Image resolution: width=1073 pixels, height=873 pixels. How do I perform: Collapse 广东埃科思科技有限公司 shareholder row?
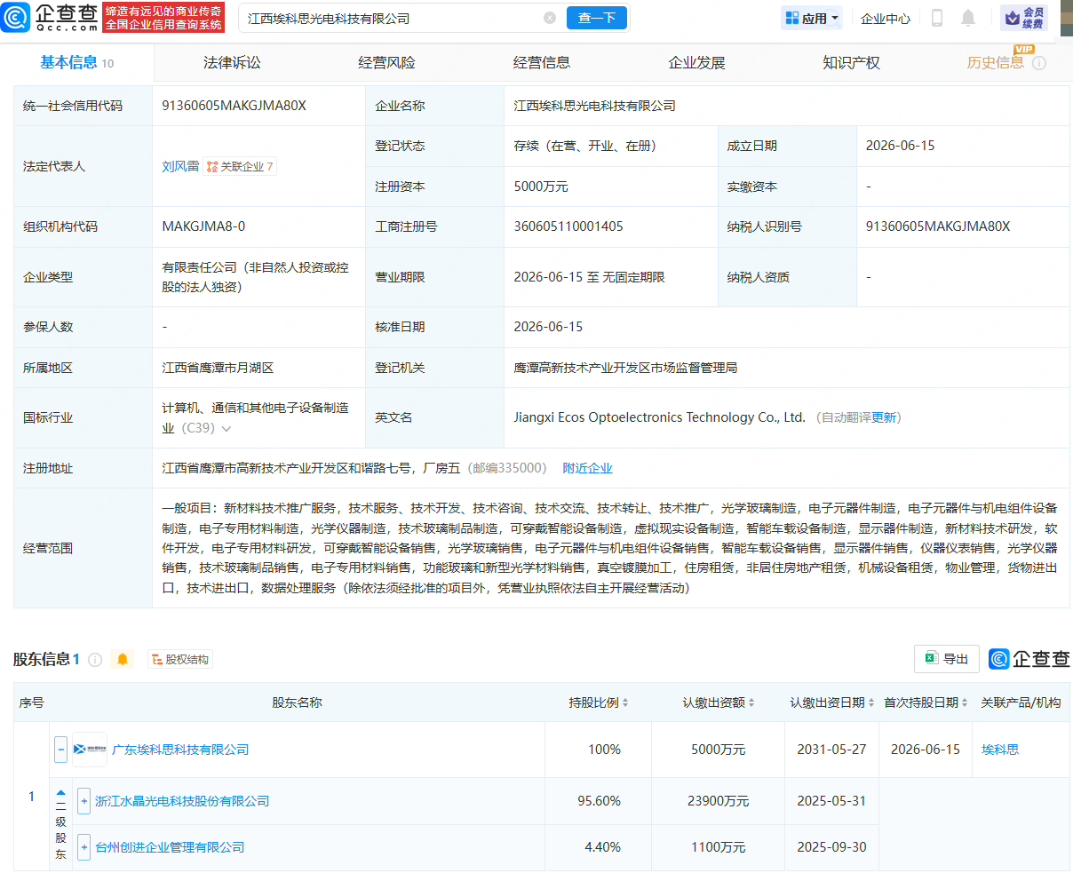(x=60, y=750)
